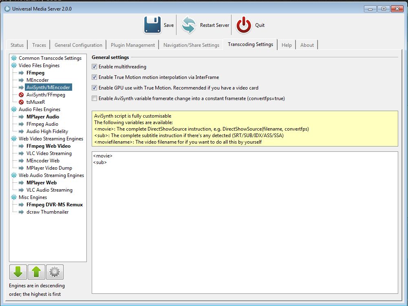The width and height of the screenshot is (408, 306).
Task: Select the Transcoding Settings tab
Action: click(250, 44)
